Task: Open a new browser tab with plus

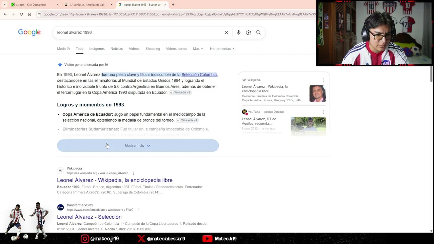Action: coord(173,5)
